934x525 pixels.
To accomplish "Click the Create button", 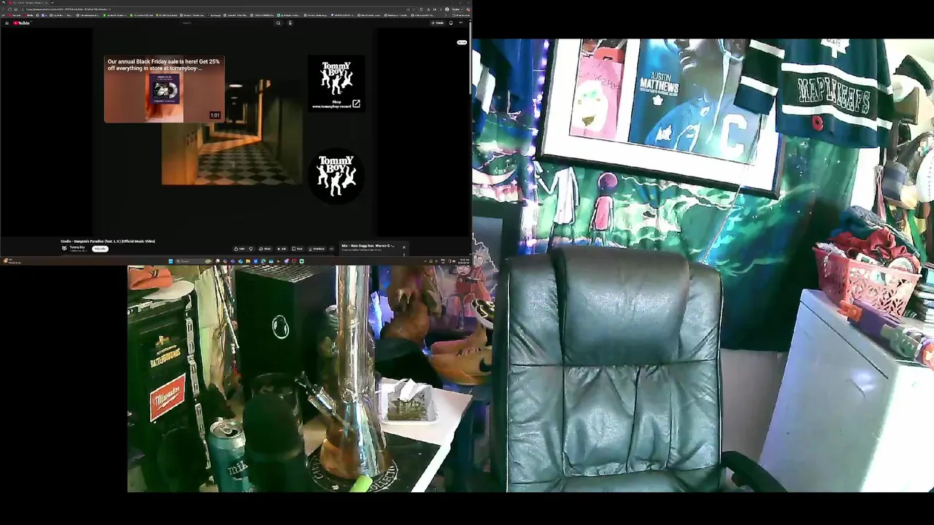I will click(x=437, y=23).
